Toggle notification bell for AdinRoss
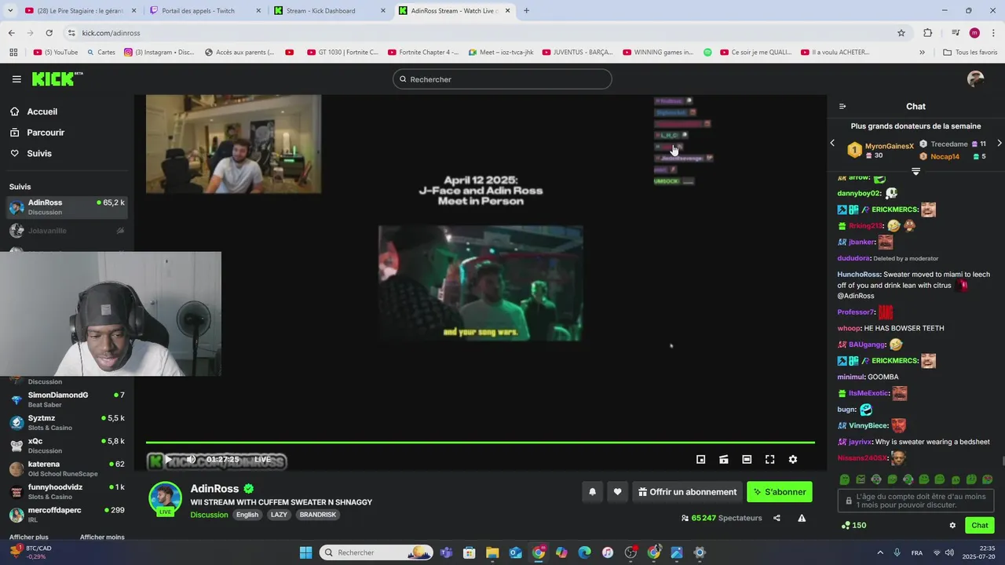The image size is (1005, 565). coord(593,492)
